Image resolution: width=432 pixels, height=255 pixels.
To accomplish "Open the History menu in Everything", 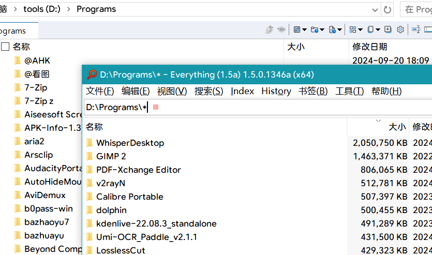I will pyautogui.click(x=276, y=91).
